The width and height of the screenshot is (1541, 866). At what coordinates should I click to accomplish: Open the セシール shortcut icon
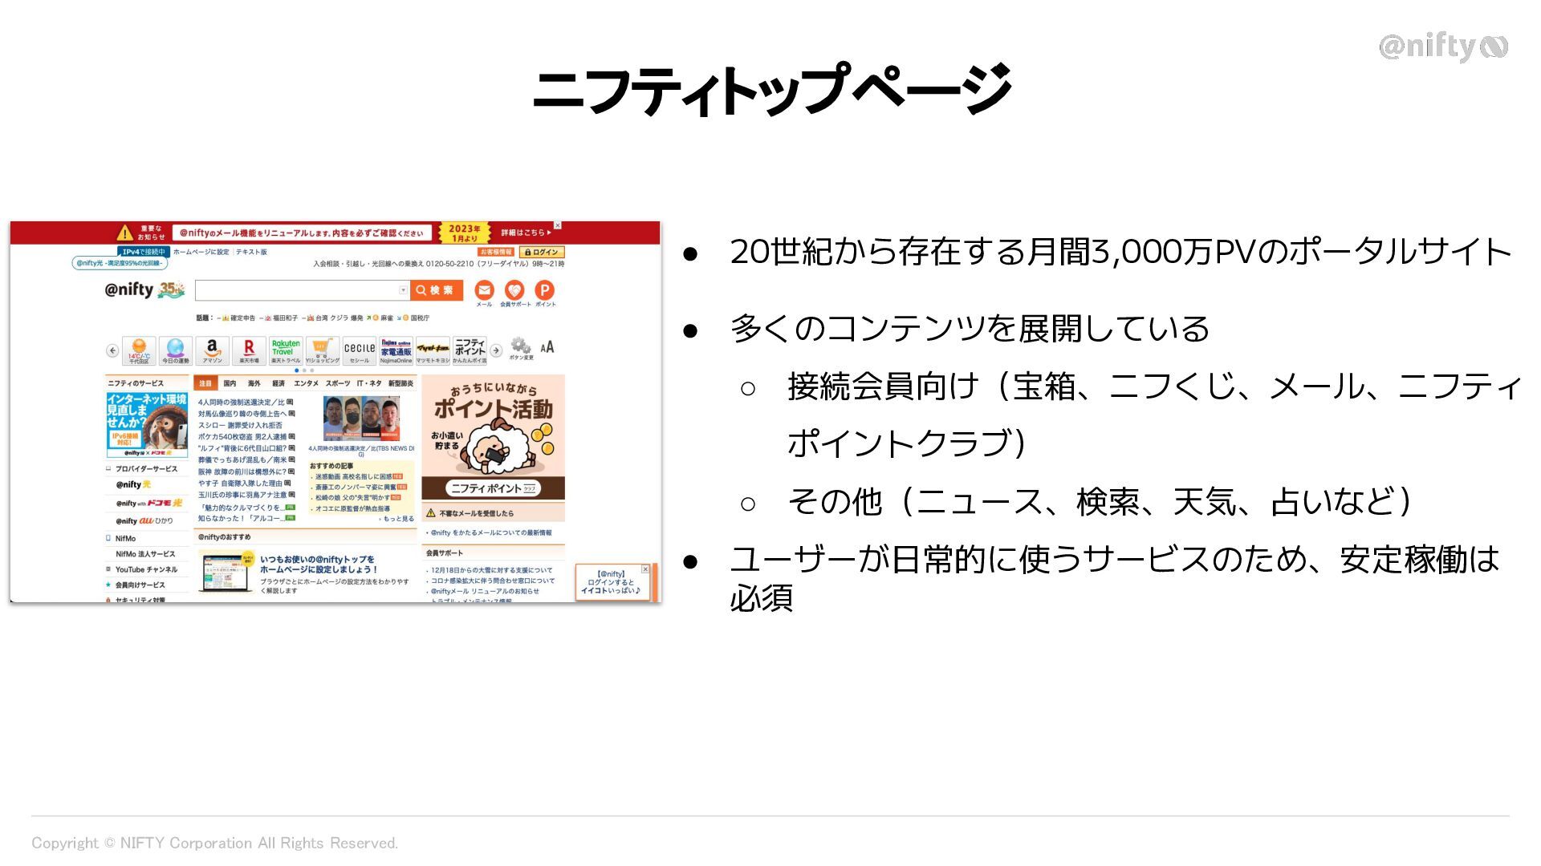[x=359, y=350]
